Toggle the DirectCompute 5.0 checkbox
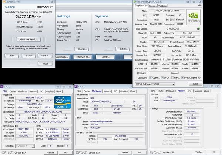This screenshot has width=222, height=155. pos(182,77)
